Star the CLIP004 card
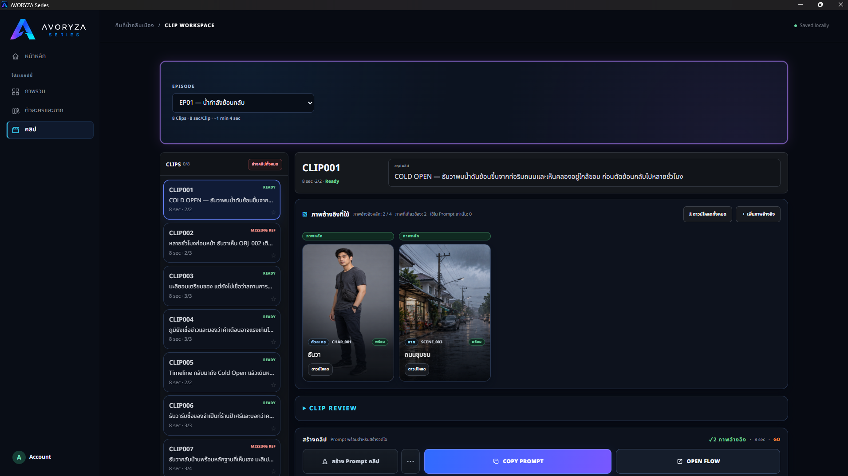The height and width of the screenshot is (476, 848). click(x=273, y=342)
